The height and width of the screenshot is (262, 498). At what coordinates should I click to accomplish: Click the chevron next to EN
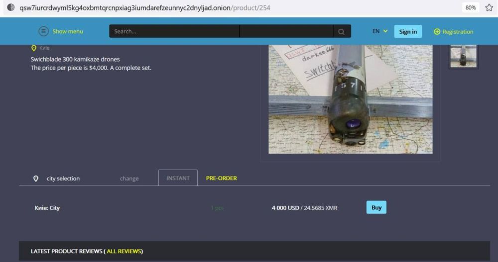coord(385,31)
